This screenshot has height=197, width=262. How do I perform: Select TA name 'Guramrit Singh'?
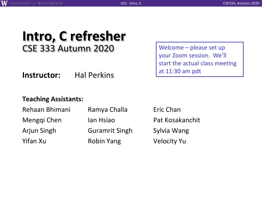click(110, 131)
